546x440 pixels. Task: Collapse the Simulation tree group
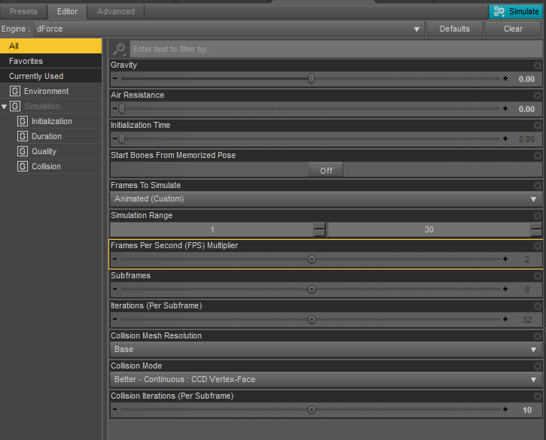[x=5, y=107]
